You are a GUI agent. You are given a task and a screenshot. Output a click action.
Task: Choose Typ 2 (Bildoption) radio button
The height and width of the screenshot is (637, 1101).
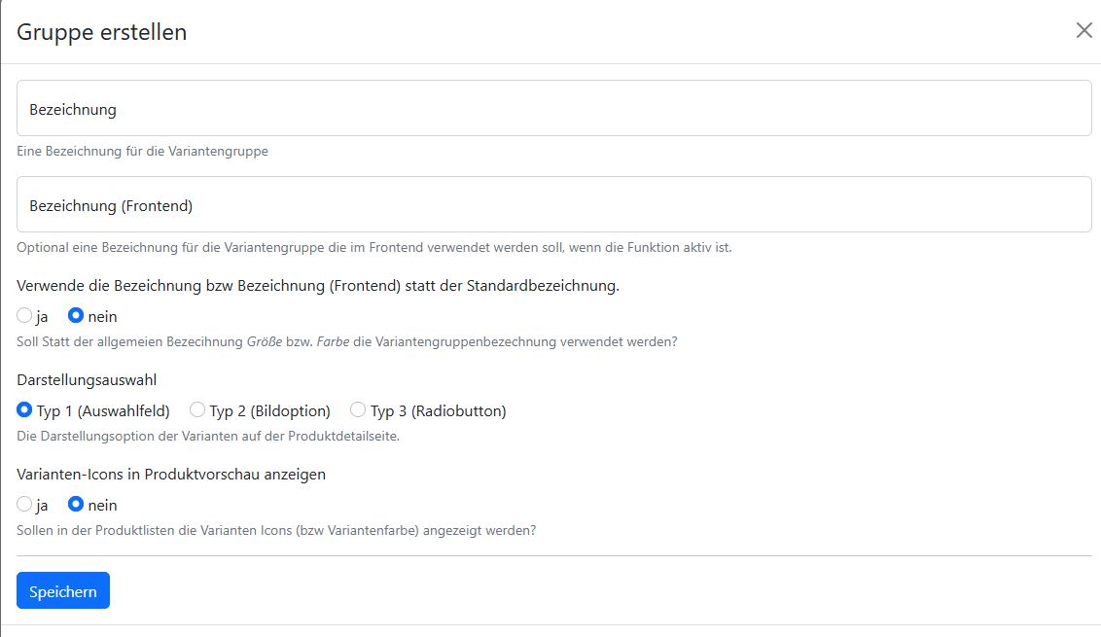(x=197, y=410)
